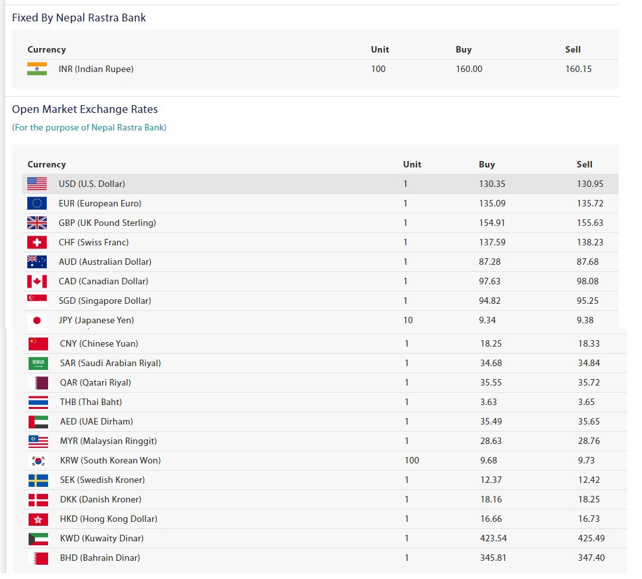Click the Singapore flag icon for SGD
This screenshot has height=579, width=642.
pyautogui.click(x=37, y=301)
